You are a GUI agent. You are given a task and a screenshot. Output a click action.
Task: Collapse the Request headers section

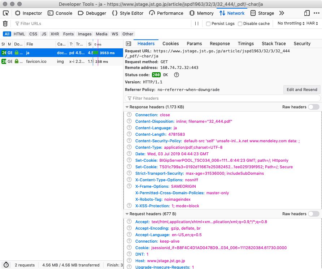(127, 214)
